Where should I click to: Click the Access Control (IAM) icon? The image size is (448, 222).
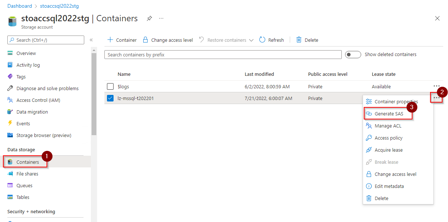click(x=10, y=100)
